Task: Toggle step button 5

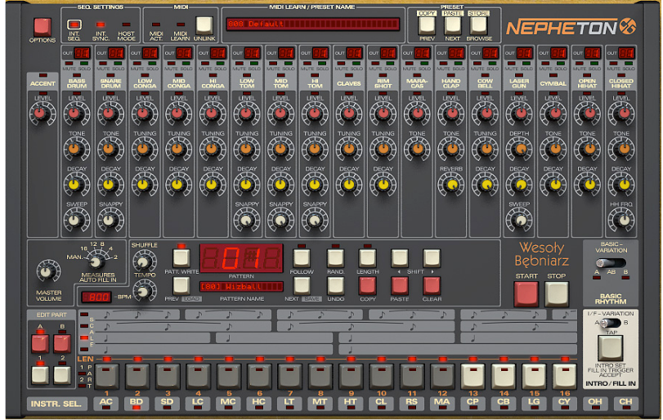Action: point(228,376)
